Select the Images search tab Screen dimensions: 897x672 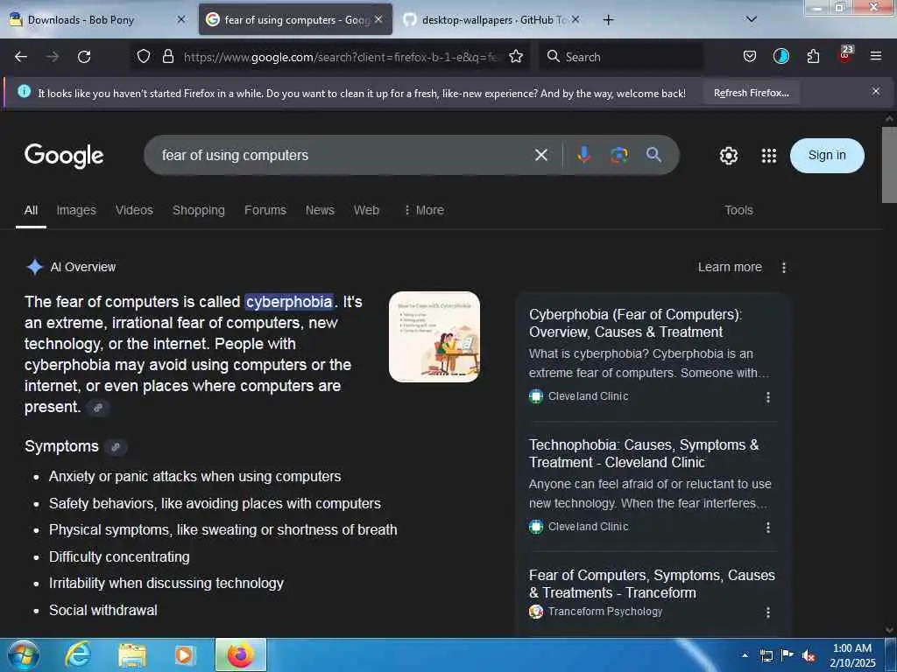[76, 210]
